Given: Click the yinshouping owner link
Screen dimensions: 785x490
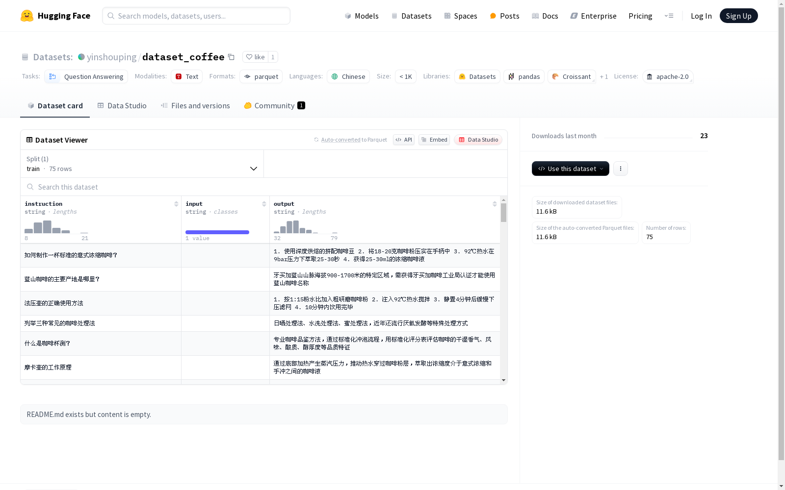Looking at the screenshot, I should tap(111, 57).
